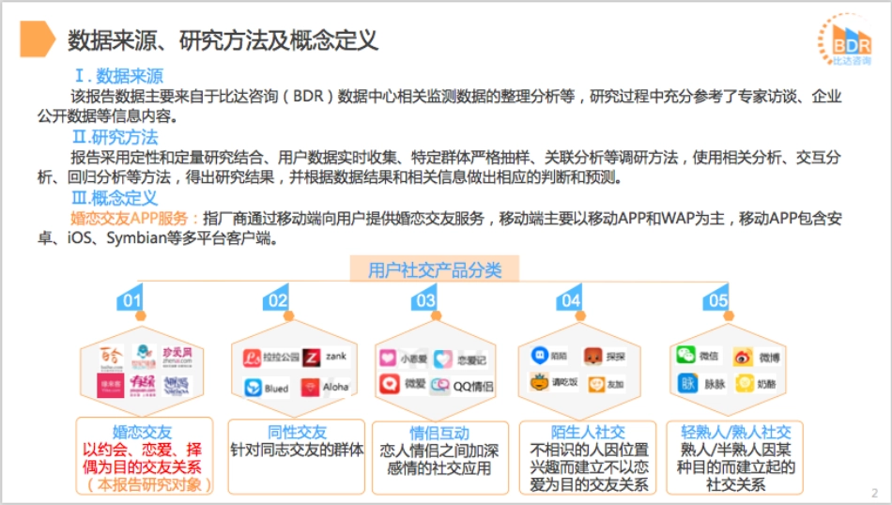Image resolution: width=892 pixels, height=505 pixels.
Task: Click the 脉脉 blue app icon
Action: click(x=687, y=383)
